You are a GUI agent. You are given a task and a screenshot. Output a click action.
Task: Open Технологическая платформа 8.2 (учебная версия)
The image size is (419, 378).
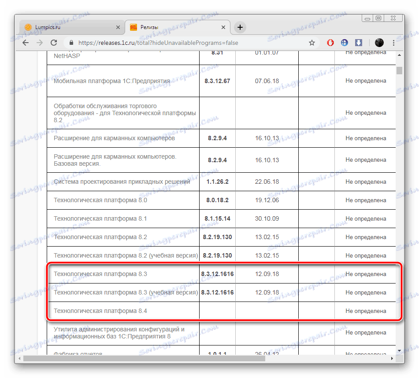(126, 255)
